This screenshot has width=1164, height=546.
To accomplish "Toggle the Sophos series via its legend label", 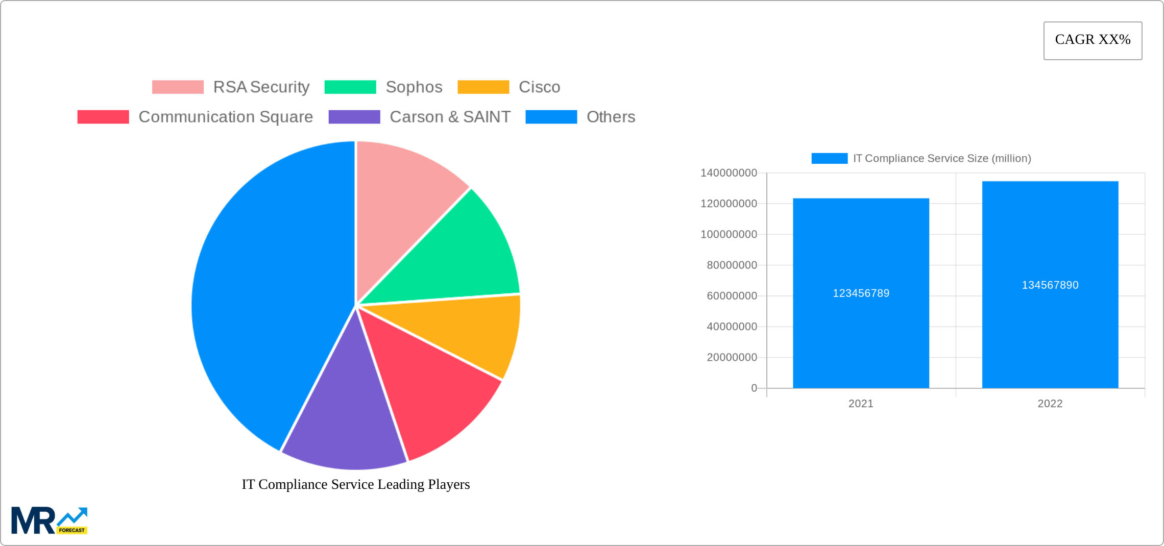I will pos(414,87).
